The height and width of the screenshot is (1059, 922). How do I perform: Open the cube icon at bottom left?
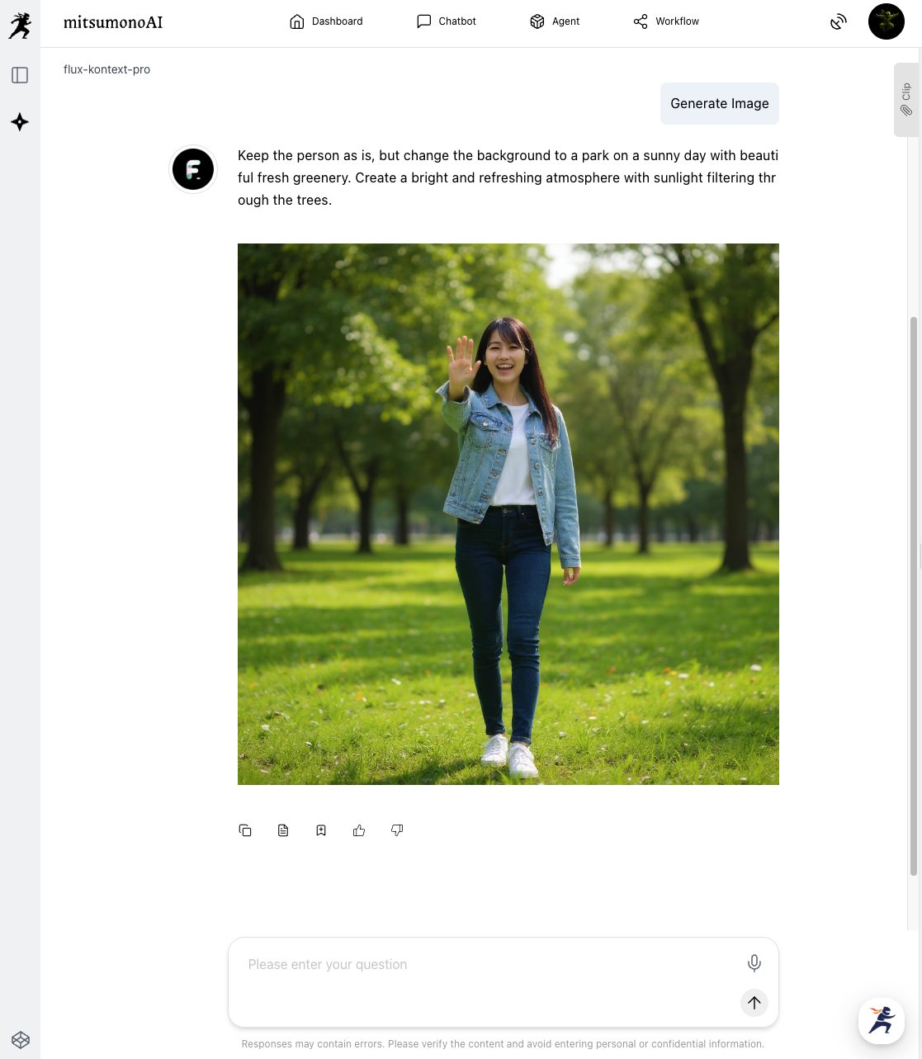pyautogui.click(x=21, y=1039)
